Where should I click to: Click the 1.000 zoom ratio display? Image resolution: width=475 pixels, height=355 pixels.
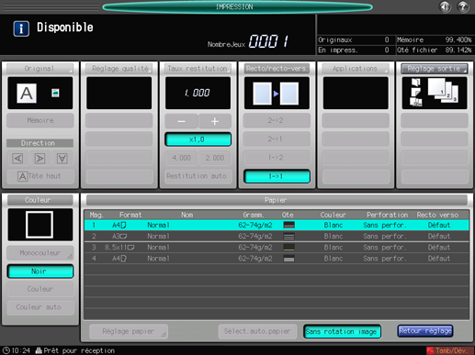coord(198,93)
